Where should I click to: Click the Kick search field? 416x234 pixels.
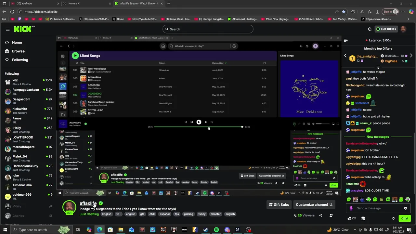[208, 29]
